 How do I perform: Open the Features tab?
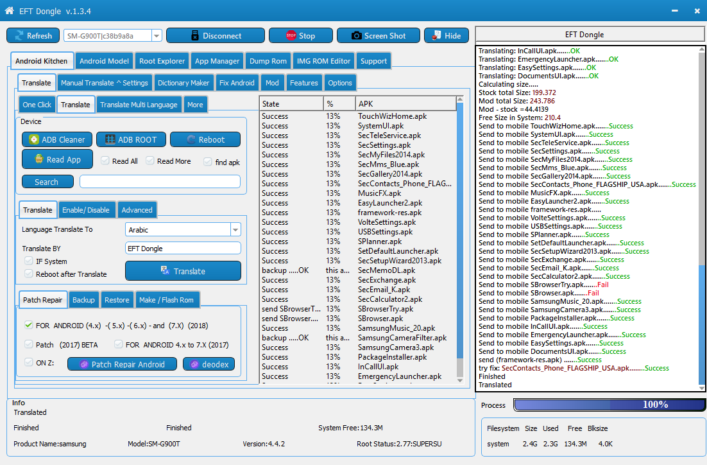(x=304, y=83)
